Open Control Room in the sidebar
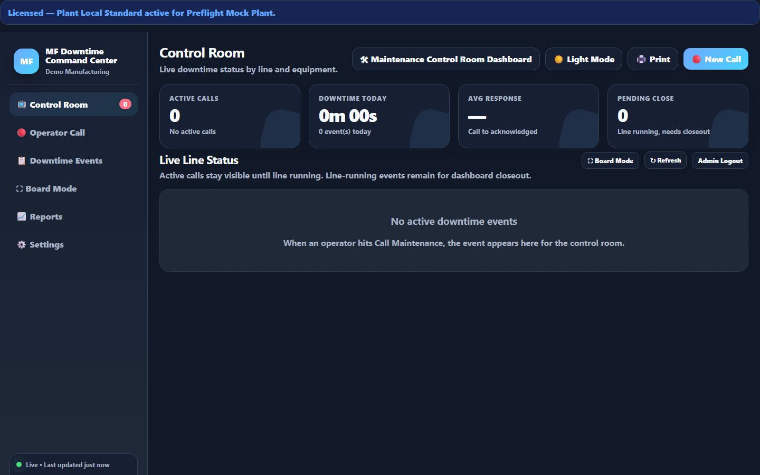The width and height of the screenshot is (760, 475). [x=73, y=104]
